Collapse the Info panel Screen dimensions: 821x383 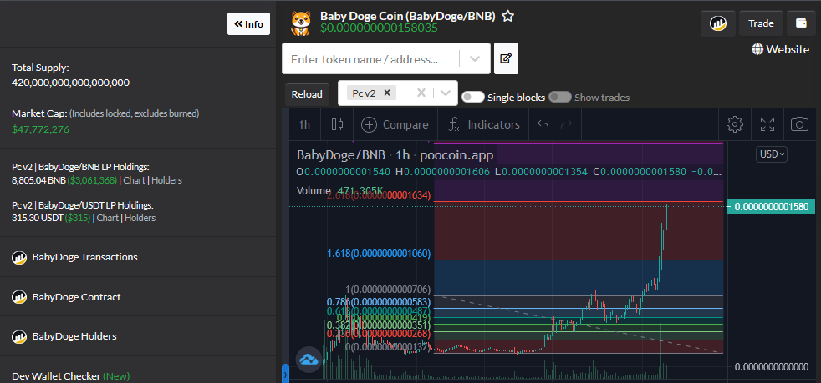[248, 24]
